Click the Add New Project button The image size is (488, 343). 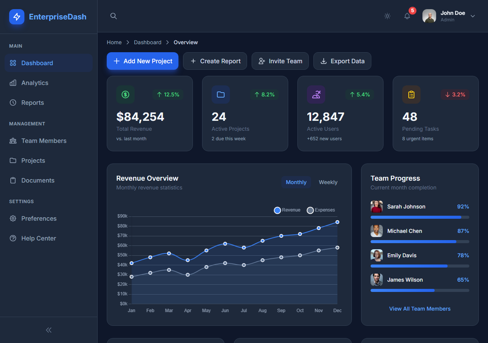pos(143,61)
